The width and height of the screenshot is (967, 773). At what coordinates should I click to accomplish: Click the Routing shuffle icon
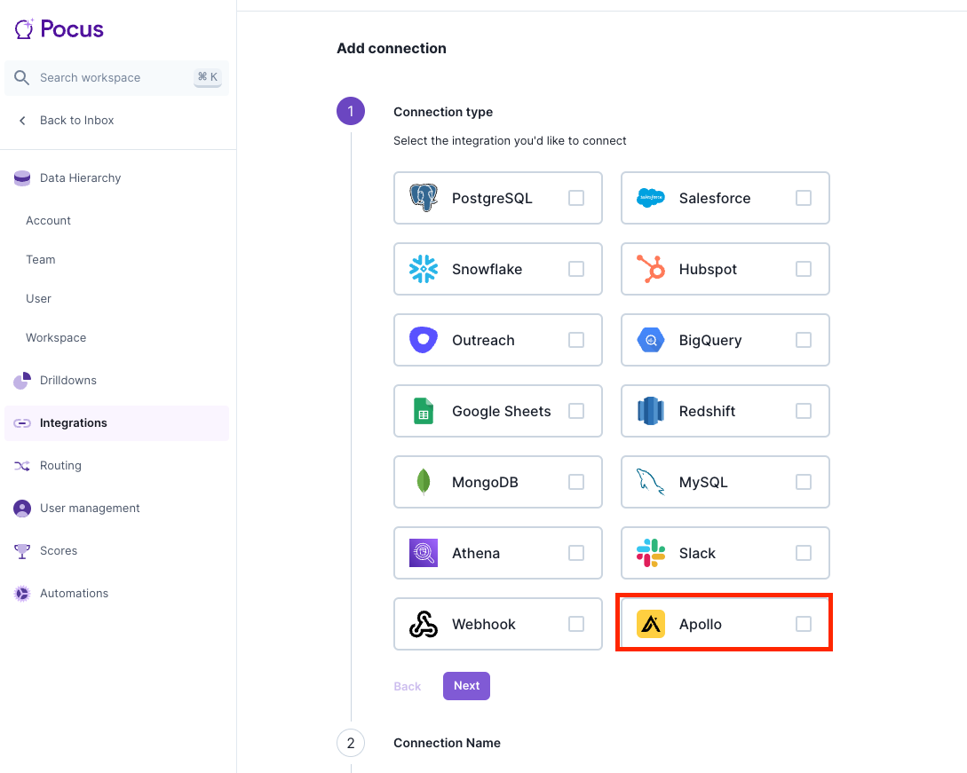(x=22, y=466)
